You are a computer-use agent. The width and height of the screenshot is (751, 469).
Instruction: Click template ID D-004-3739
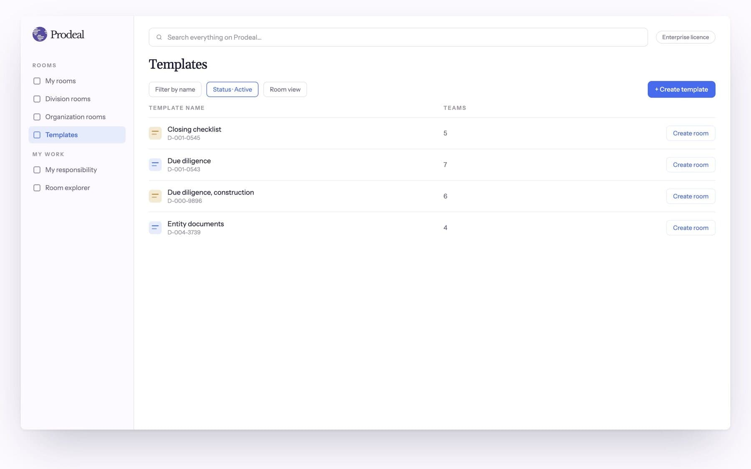[184, 232]
